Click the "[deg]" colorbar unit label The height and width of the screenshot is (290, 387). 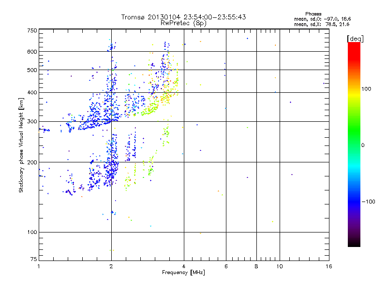[x=355, y=39]
